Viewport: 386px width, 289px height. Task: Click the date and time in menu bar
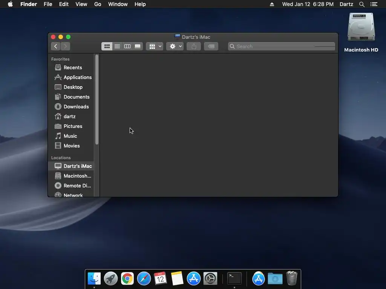(308, 4)
